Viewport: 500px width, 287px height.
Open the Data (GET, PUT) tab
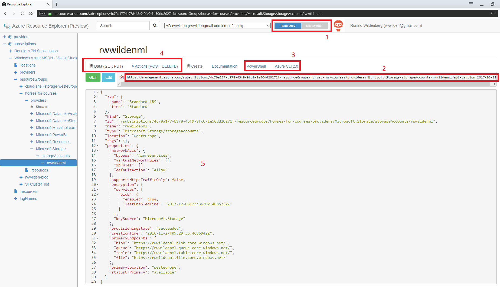(x=106, y=66)
